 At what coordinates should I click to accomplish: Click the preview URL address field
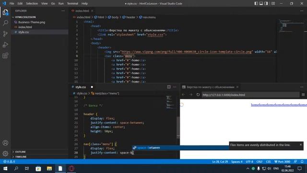(250, 95)
